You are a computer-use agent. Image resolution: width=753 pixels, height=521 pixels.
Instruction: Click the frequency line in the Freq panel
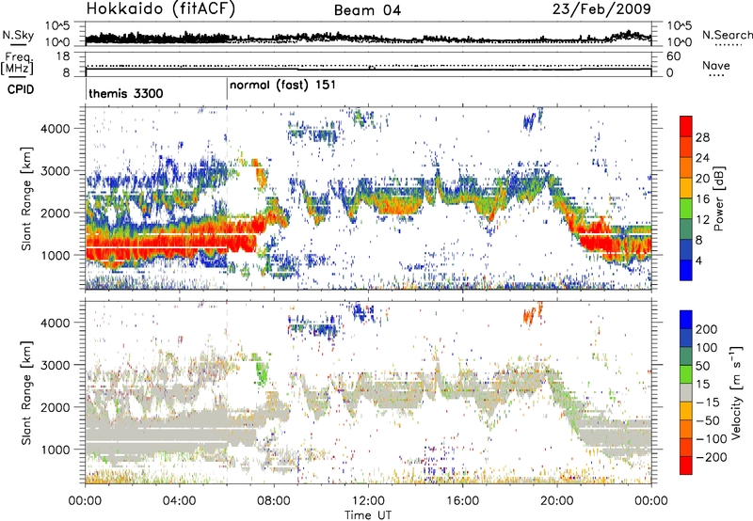(368, 70)
